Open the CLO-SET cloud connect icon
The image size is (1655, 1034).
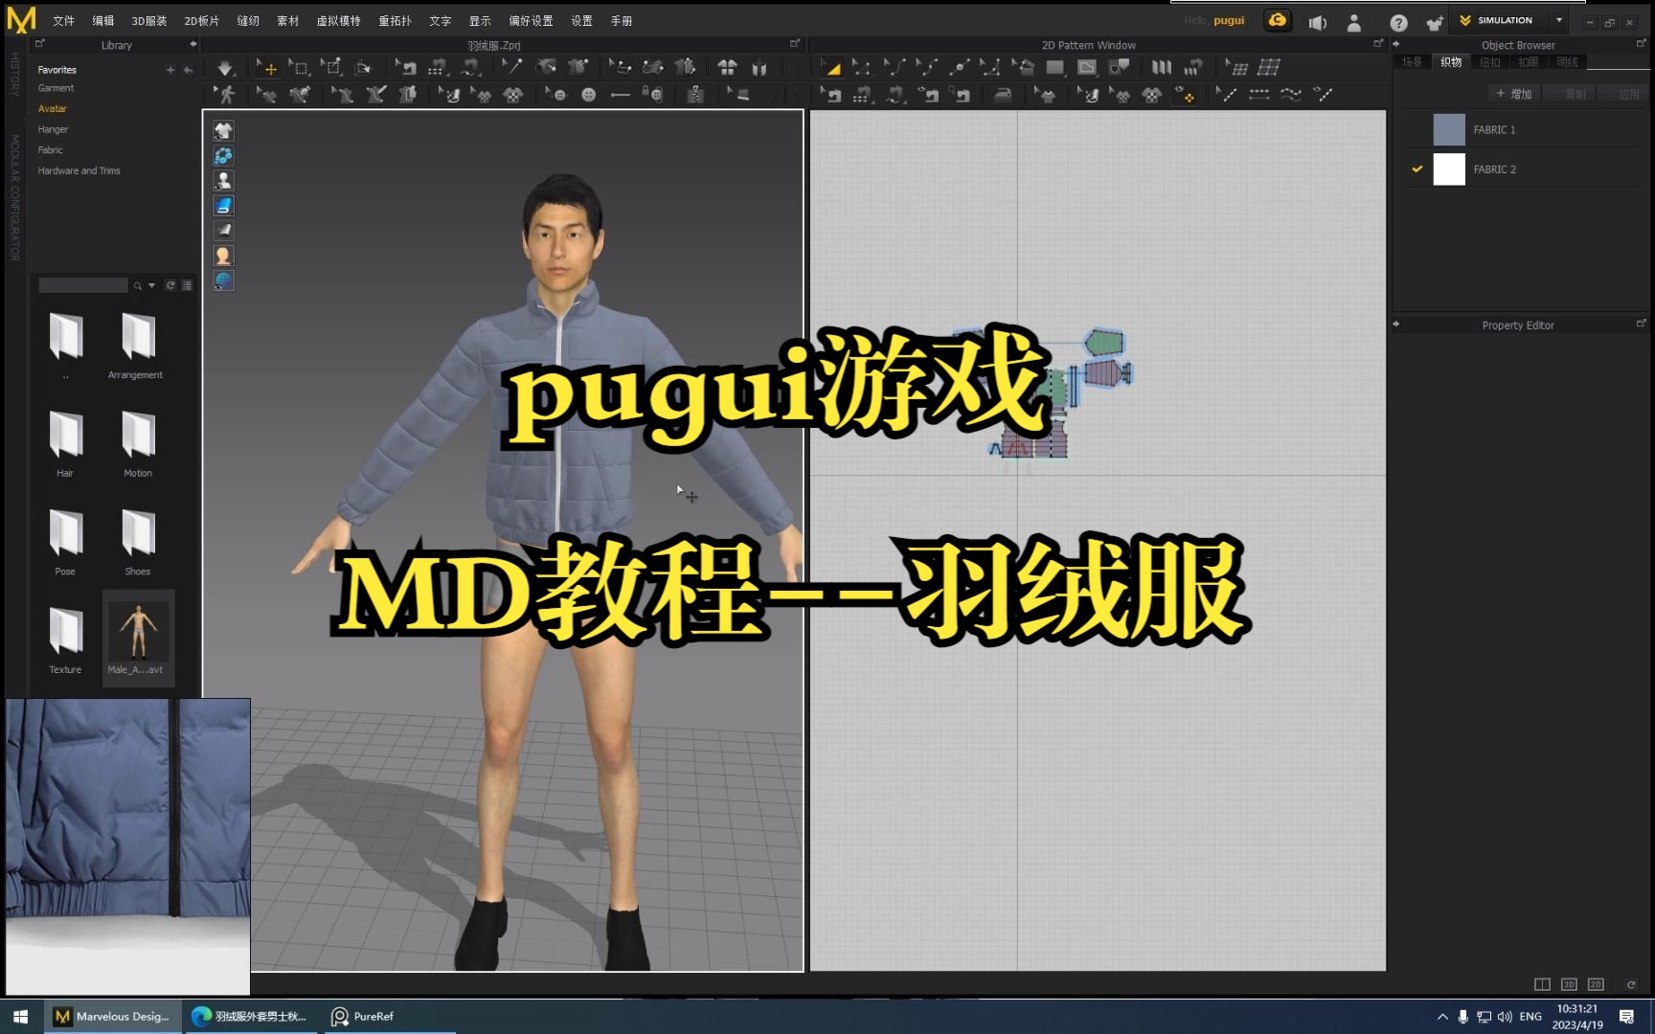coord(1278,21)
